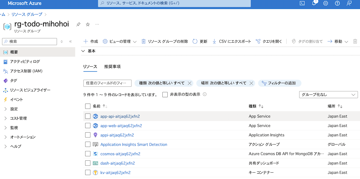Viewport: 360px width, 179px height.
Task: Click the kv-aitjaq62jxfn2 key vault icon
Action: pyautogui.click(x=95, y=172)
